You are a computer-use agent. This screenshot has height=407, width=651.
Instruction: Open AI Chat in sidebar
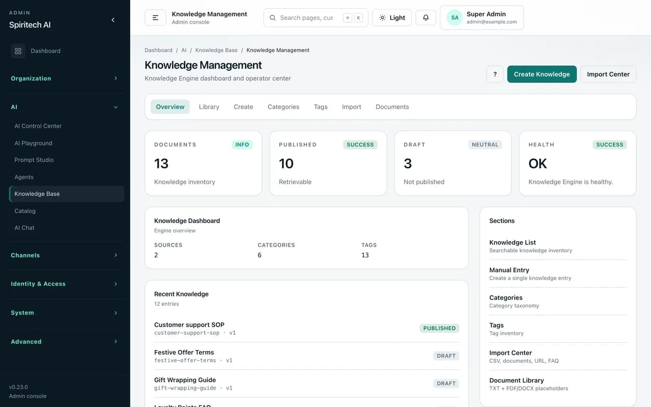pyautogui.click(x=67, y=228)
